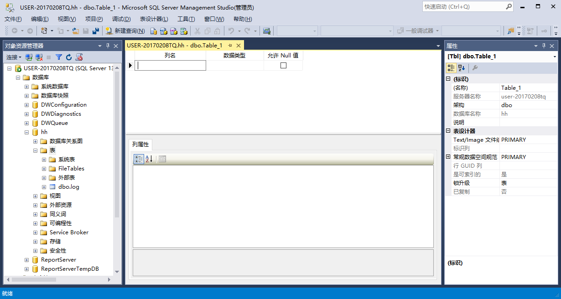Open the 编辑(E) menu
Screen dimensions: 561x299
pyautogui.click(x=40, y=19)
